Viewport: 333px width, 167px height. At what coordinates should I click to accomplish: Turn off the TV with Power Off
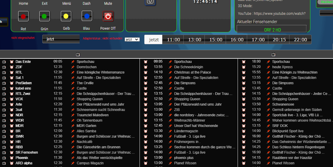(108, 16)
